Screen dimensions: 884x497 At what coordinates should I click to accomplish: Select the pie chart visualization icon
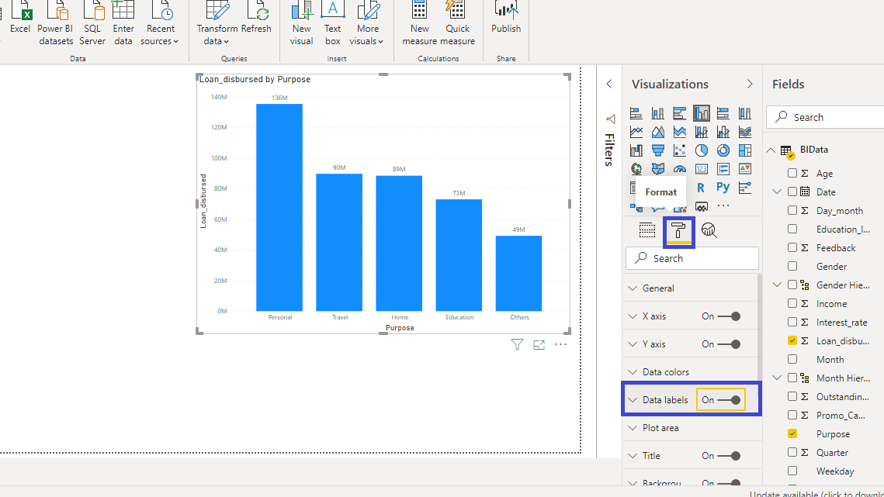coord(702,150)
